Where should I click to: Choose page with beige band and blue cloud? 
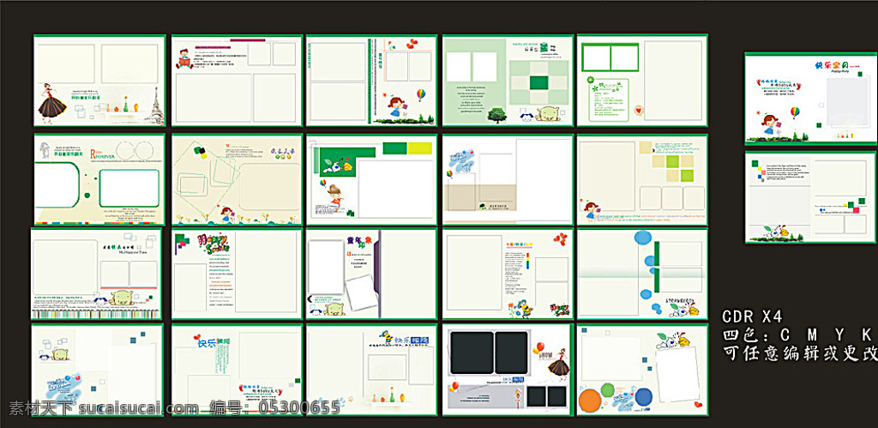pyautogui.click(x=508, y=179)
